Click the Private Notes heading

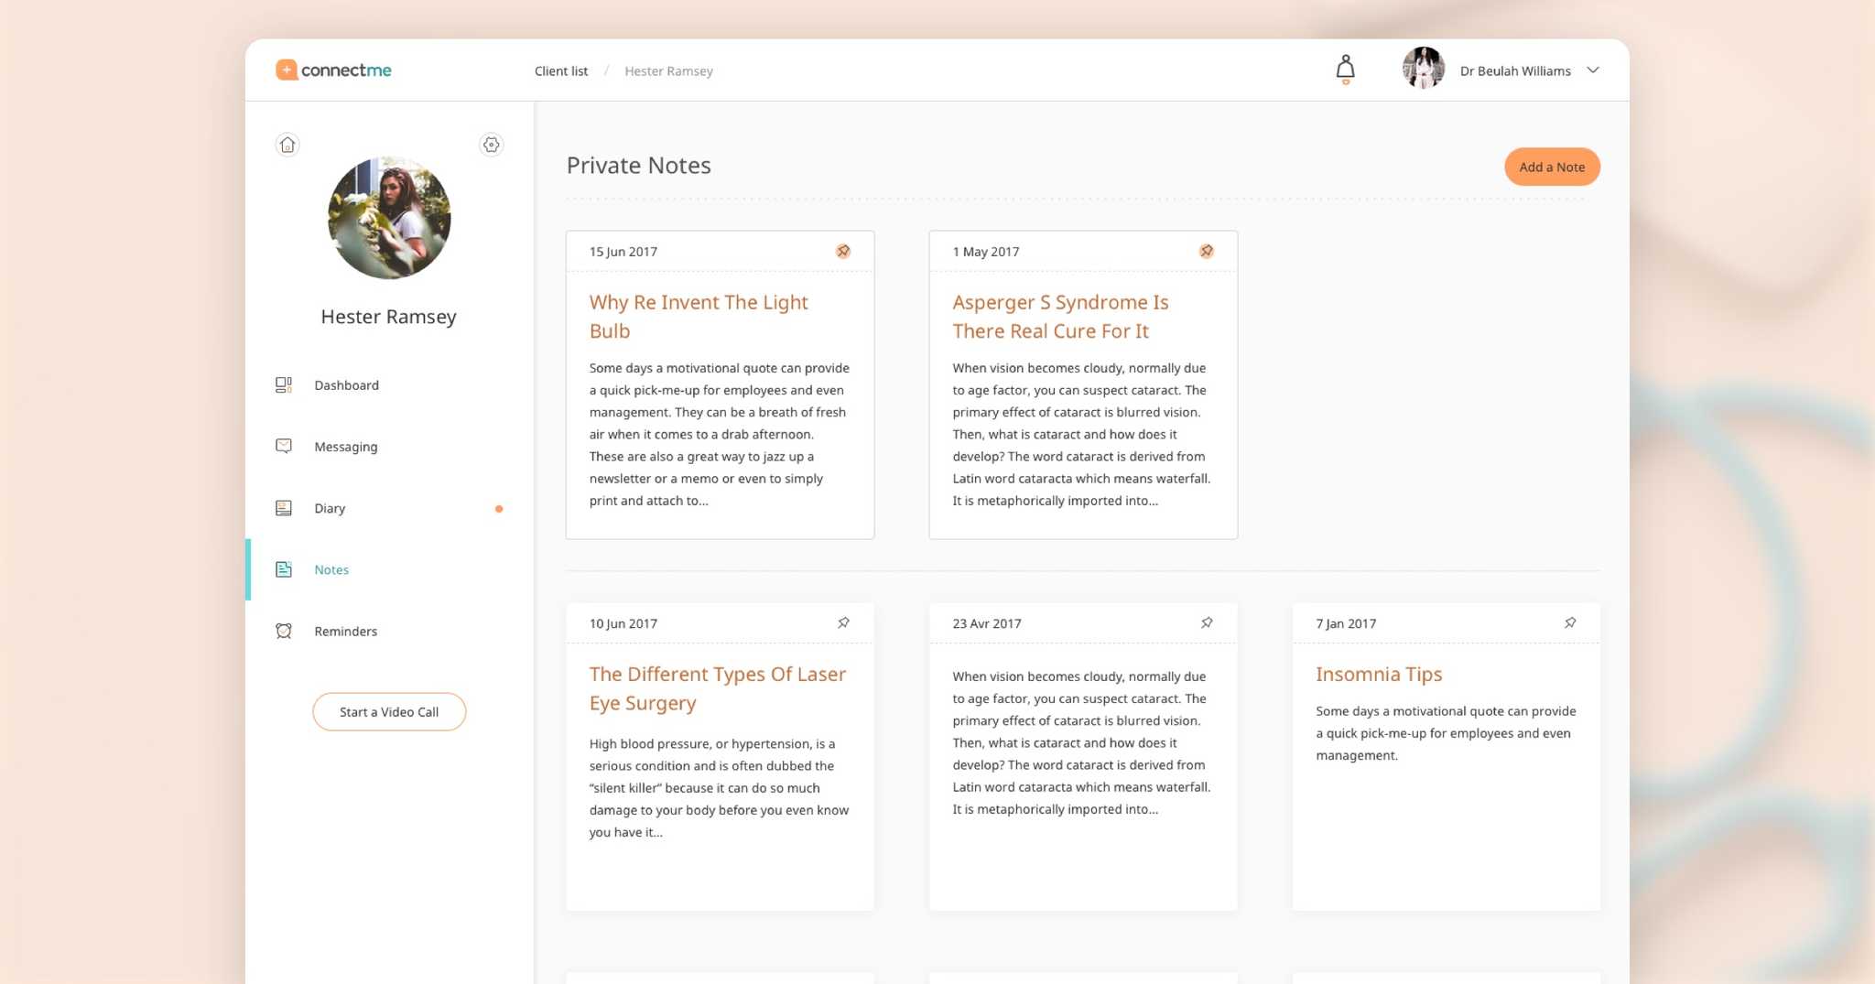click(638, 166)
